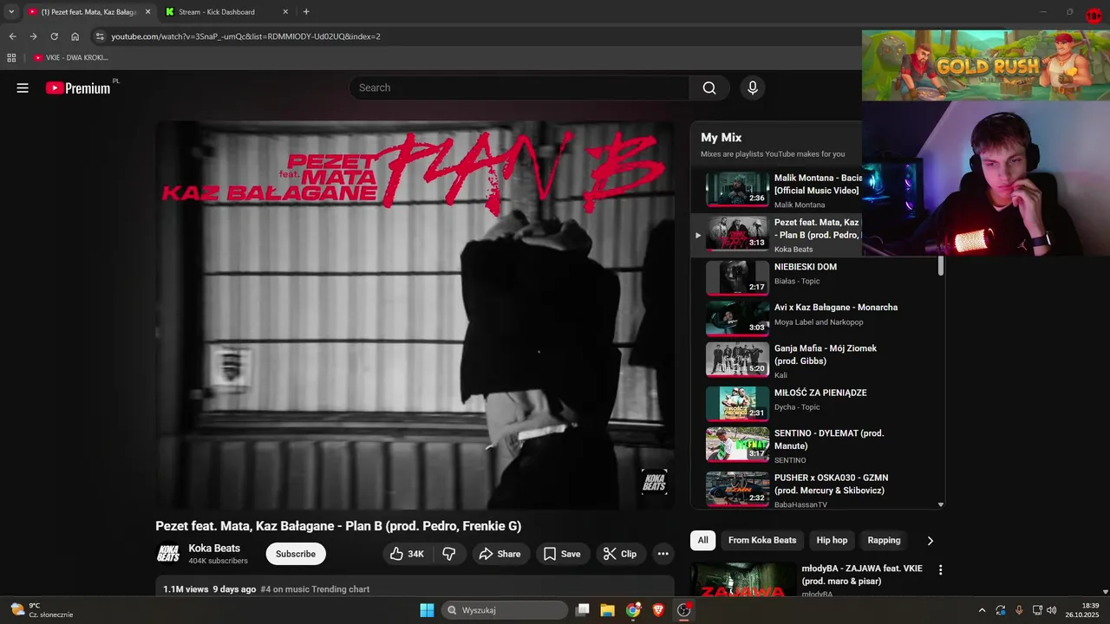Screen dimensions: 1110x624
Task: Open volume control in system tray
Action: pos(1051,610)
